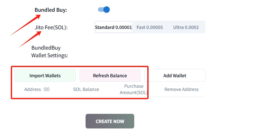The width and height of the screenshot is (279, 138).
Task: Click the Import Wallets button
Action: (45, 76)
